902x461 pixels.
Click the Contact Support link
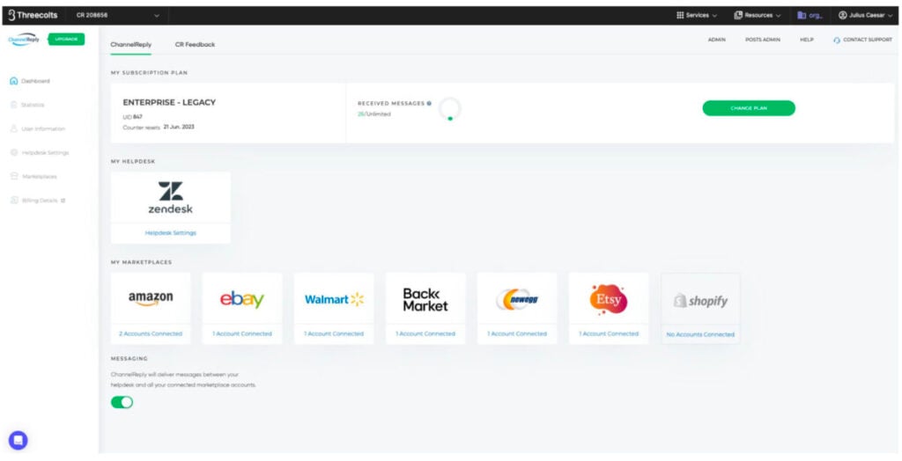[x=862, y=40]
